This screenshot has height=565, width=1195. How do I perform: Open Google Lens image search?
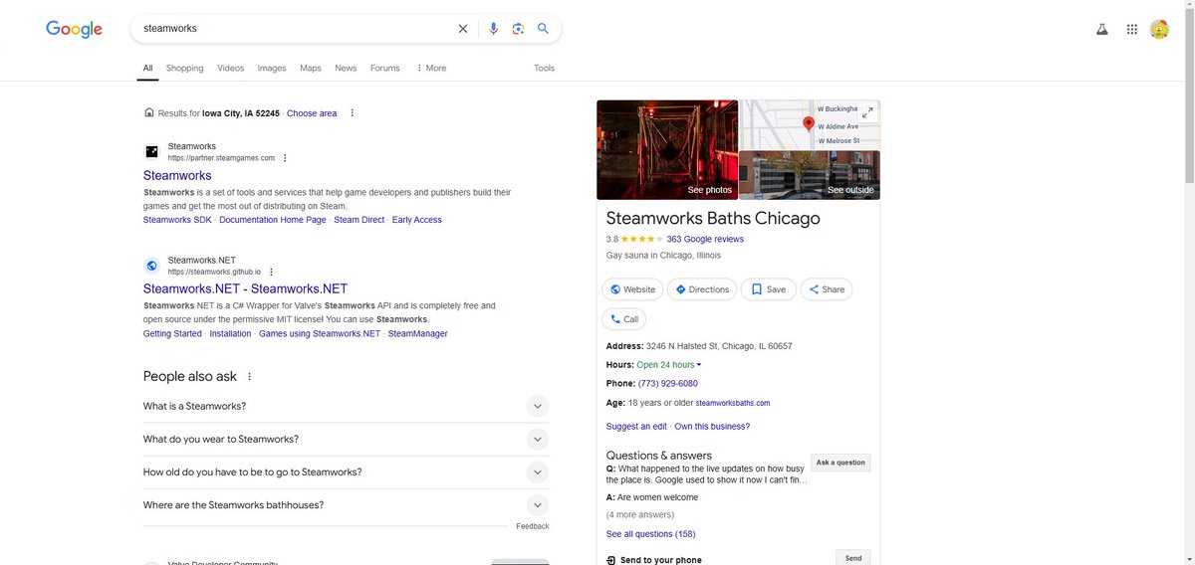tap(518, 29)
